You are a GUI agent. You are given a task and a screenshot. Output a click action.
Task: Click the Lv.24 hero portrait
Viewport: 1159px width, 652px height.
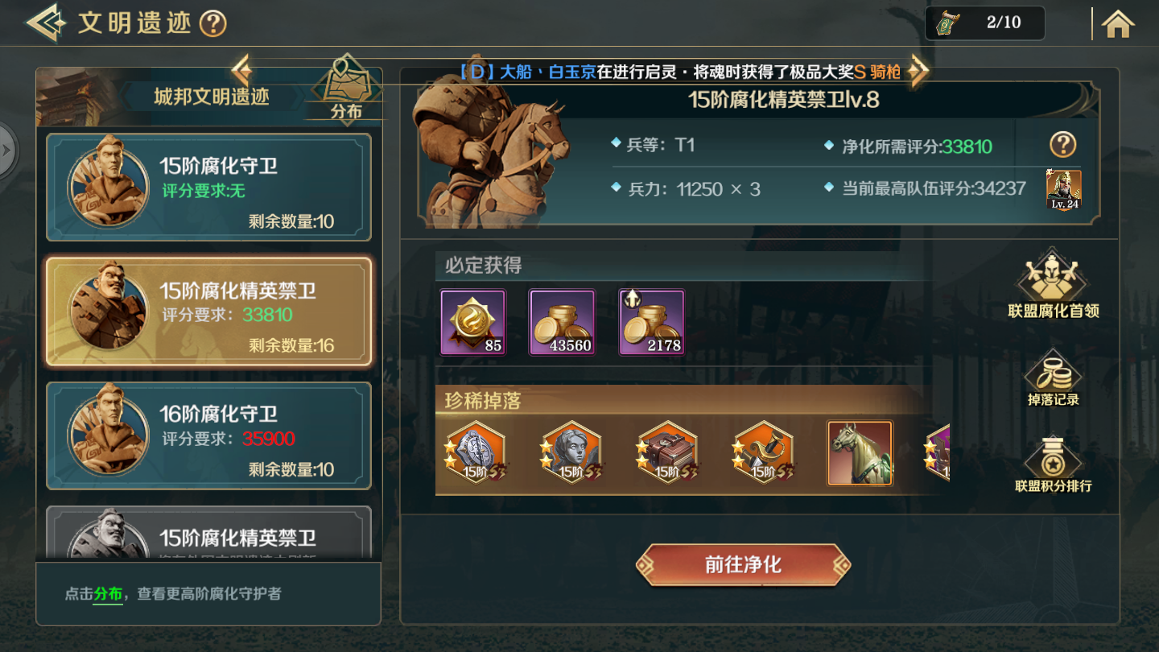(1063, 190)
